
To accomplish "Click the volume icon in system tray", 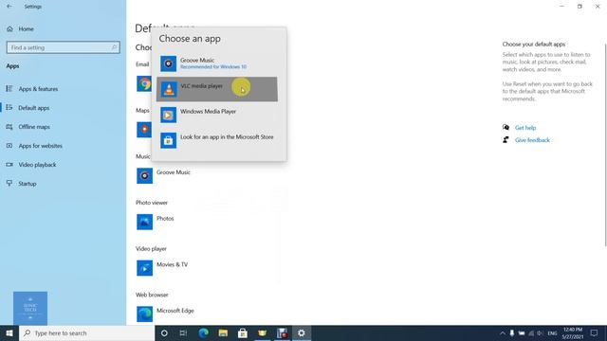I will tap(540, 332).
